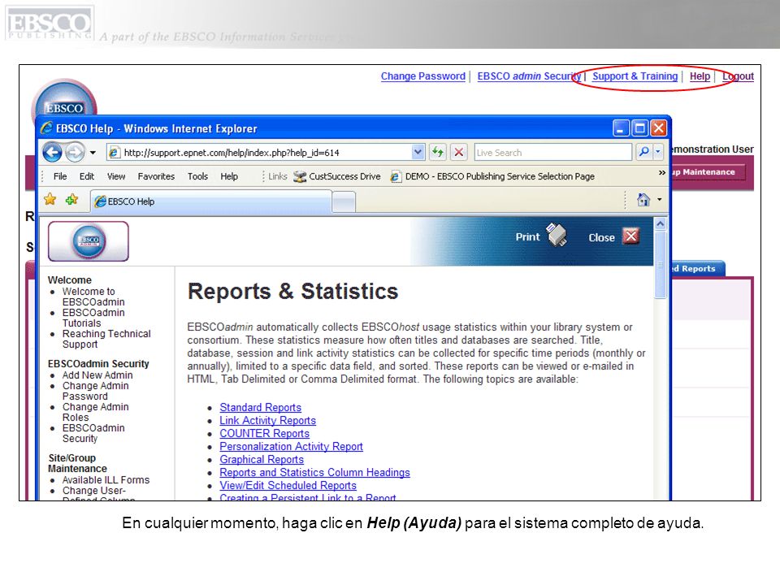
Task: Open the Help menu in IE menu bar
Action: [x=229, y=176]
